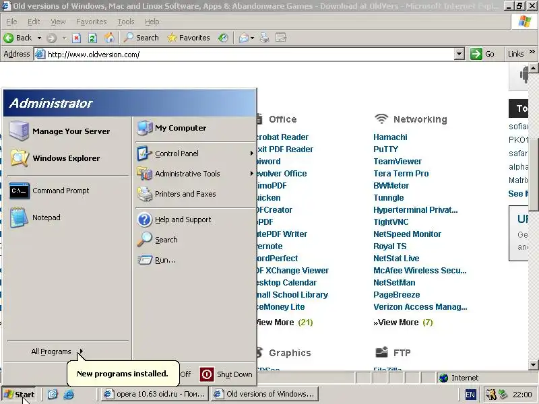The width and height of the screenshot is (539, 404).
Task: Open Control Panel entry
Action: [x=195, y=154]
